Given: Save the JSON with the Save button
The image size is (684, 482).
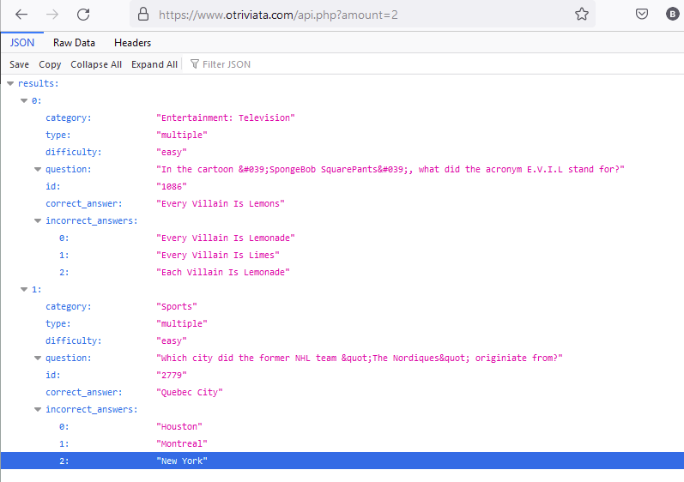Looking at the screenshot, I should point(19,64).
